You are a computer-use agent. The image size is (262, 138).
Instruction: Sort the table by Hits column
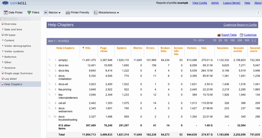pos(88,48)
